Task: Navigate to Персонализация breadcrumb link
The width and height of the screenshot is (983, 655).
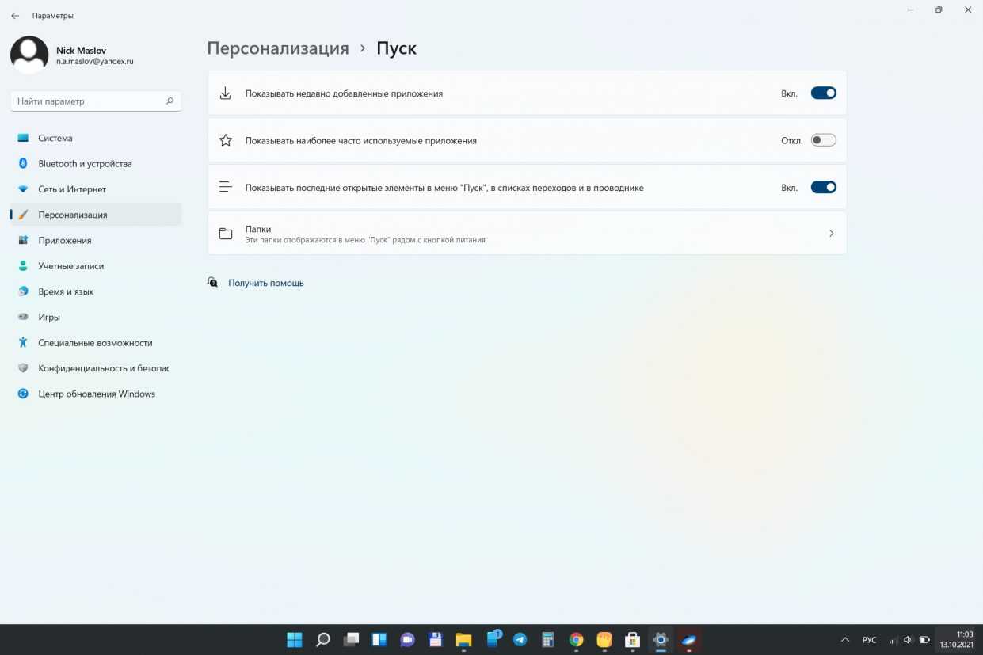Action: pyautogui.click(x=278, y=48)
